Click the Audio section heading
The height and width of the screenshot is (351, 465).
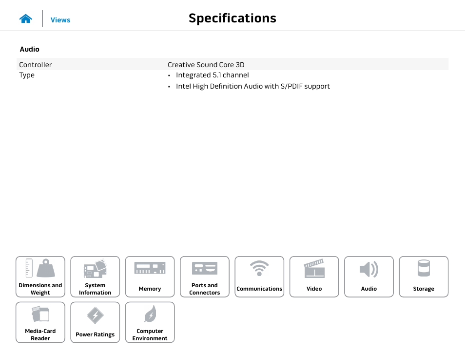29,49
